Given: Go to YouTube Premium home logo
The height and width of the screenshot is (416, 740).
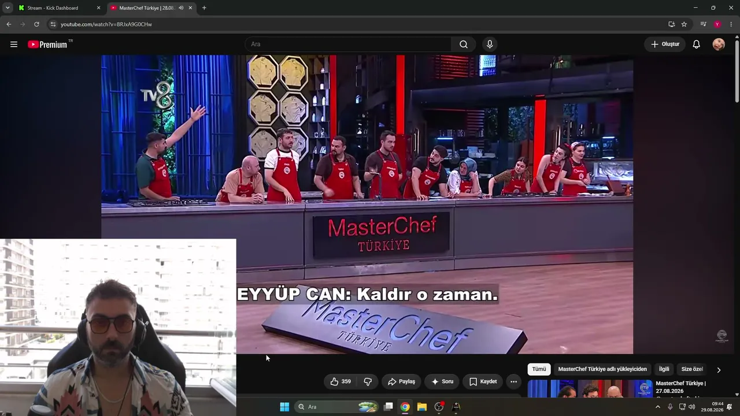Looking at the screenshot, I should click(47, 44).
